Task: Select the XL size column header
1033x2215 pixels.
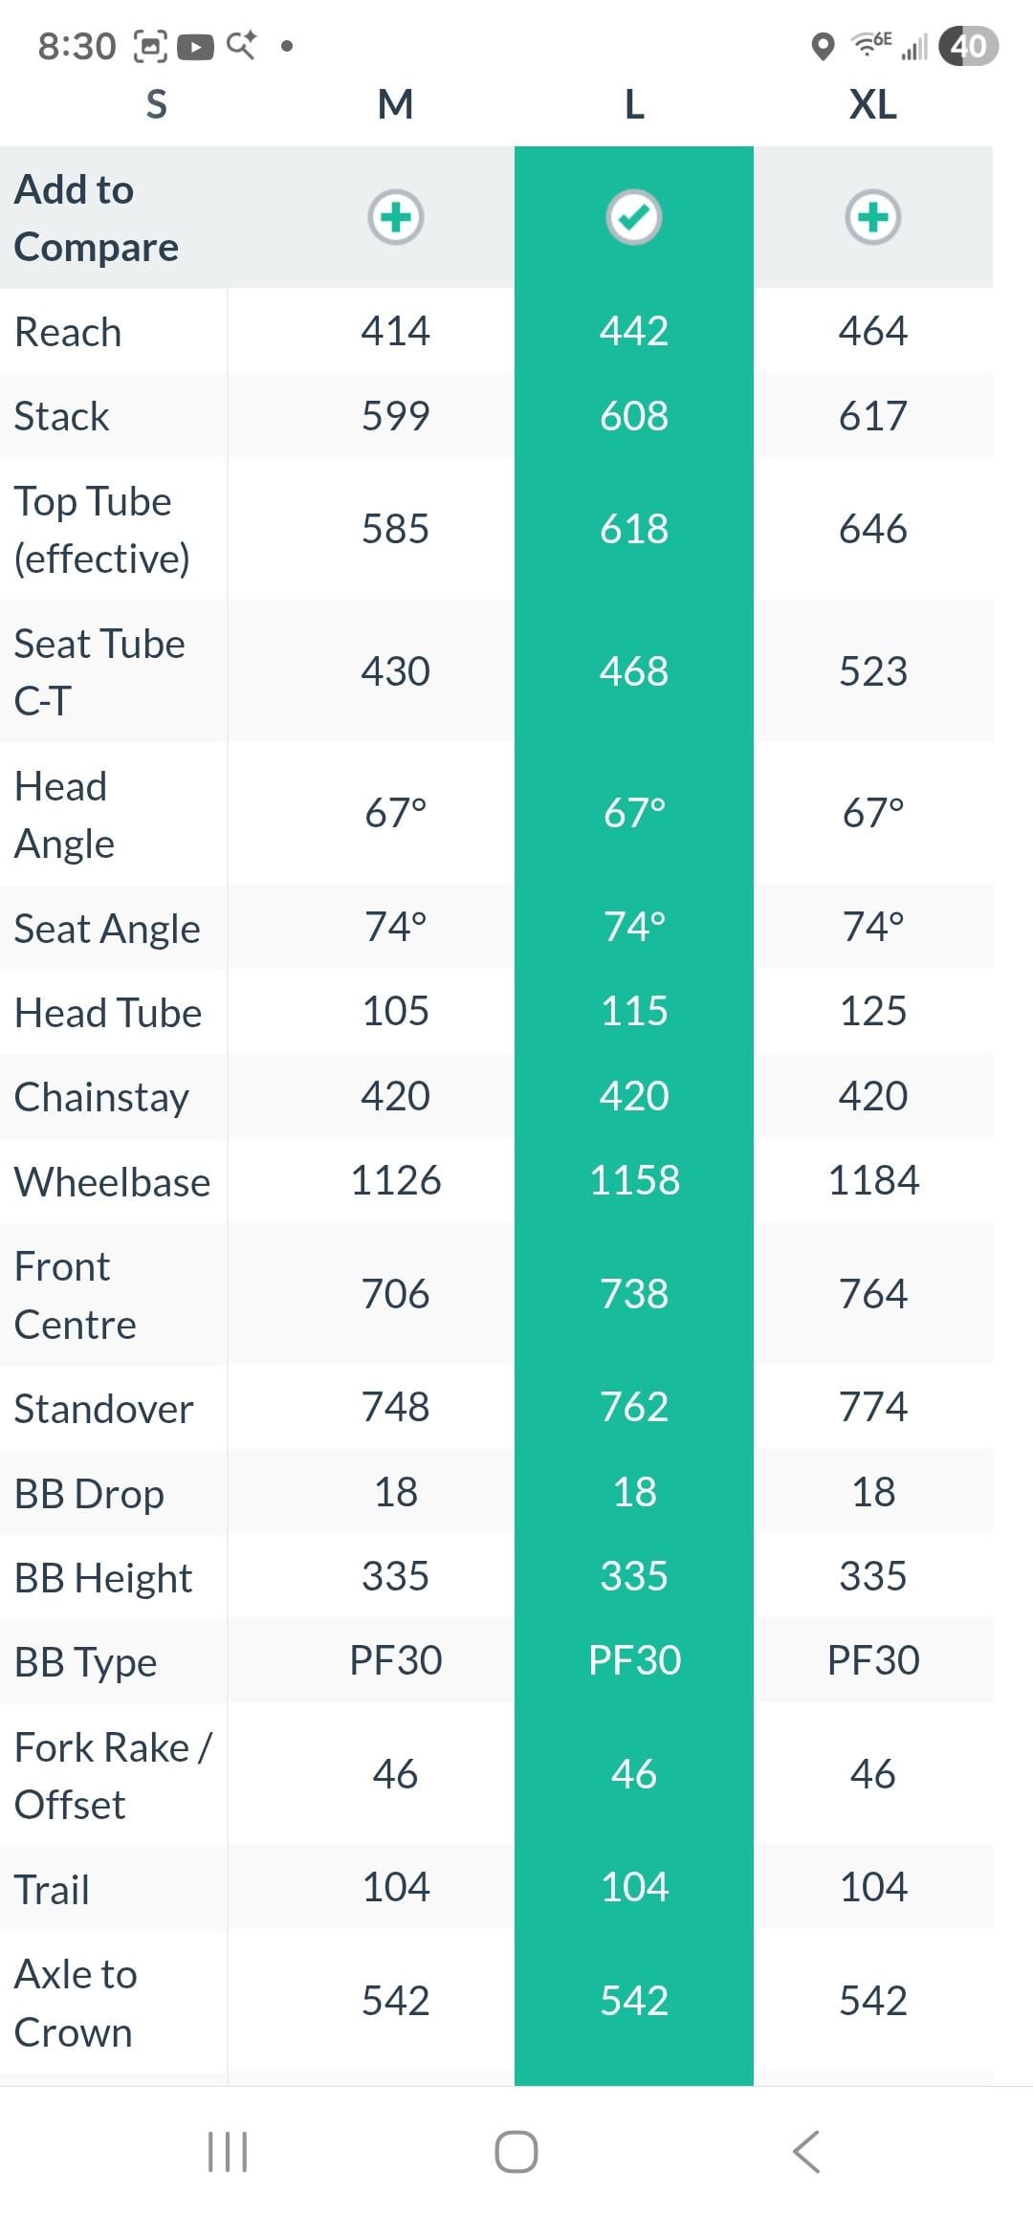Action: [872, 104]
